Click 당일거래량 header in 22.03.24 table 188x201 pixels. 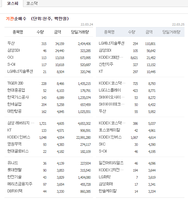(80, 32)
